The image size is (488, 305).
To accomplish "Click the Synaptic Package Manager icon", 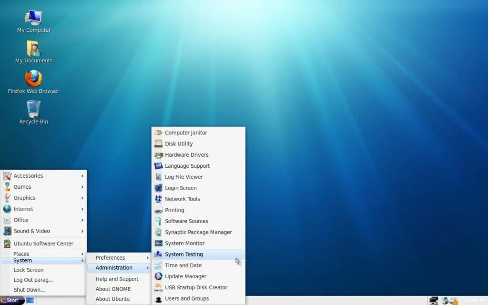I will coord(158,232).
